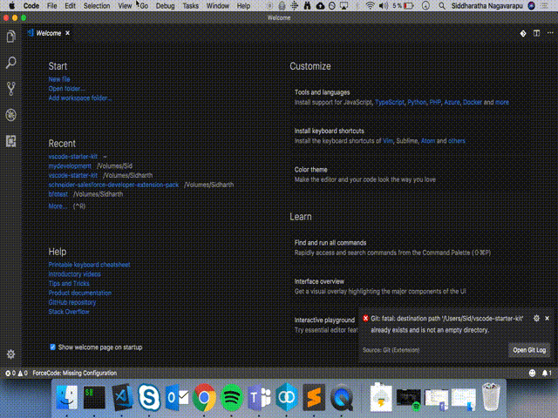Open notifications bell in status bar
558x418 pixels.
547,373
